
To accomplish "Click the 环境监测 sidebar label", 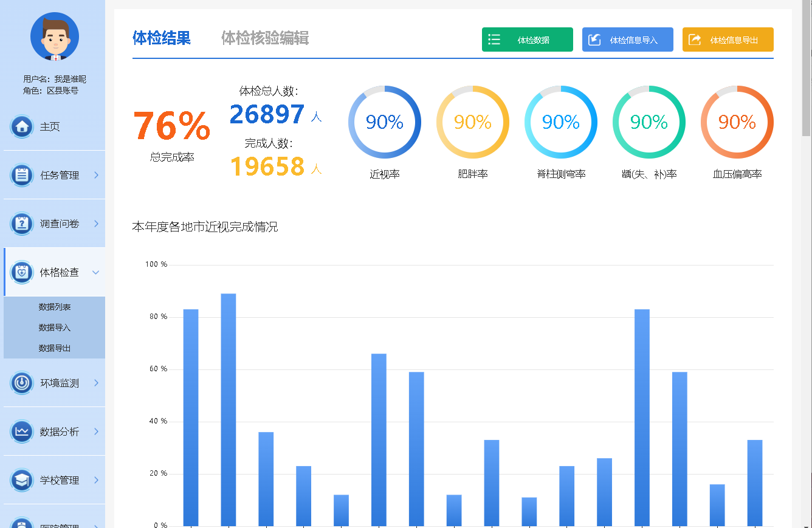I will click(x=60, y=383).
